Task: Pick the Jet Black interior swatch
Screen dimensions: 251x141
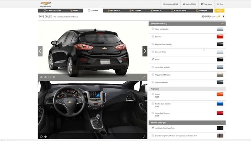Action: tap(220, 128)
